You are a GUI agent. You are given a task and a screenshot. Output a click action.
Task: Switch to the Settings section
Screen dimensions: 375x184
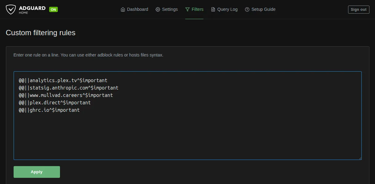pyautogui.click(x=169, y=9)
